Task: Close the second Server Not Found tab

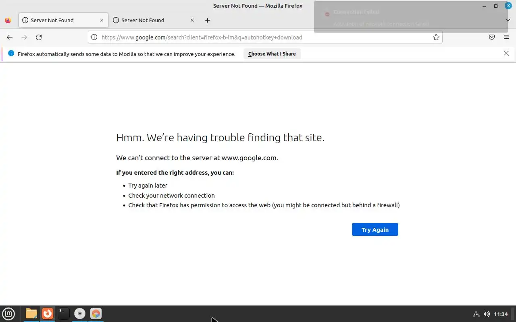Action: click(192, 20)
